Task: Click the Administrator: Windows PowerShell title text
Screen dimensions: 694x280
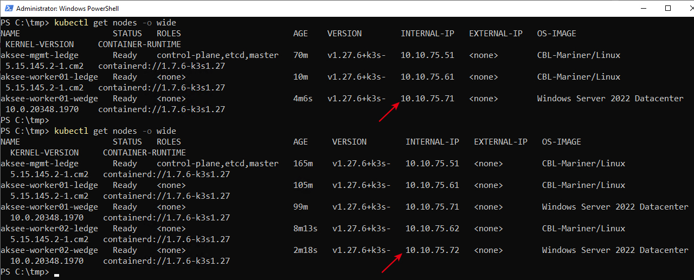Action: coord(67,9)
